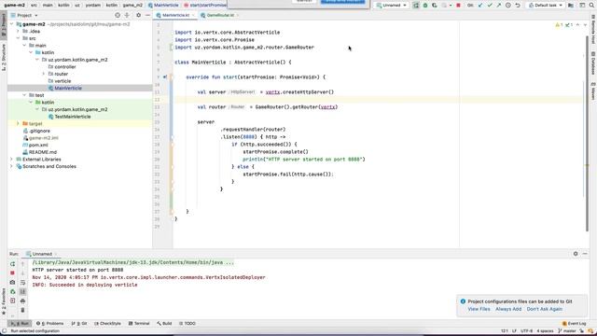Click Git commit green checkmark
The width and height of the screenshot is (597, 336).
(x=490, y=6)
